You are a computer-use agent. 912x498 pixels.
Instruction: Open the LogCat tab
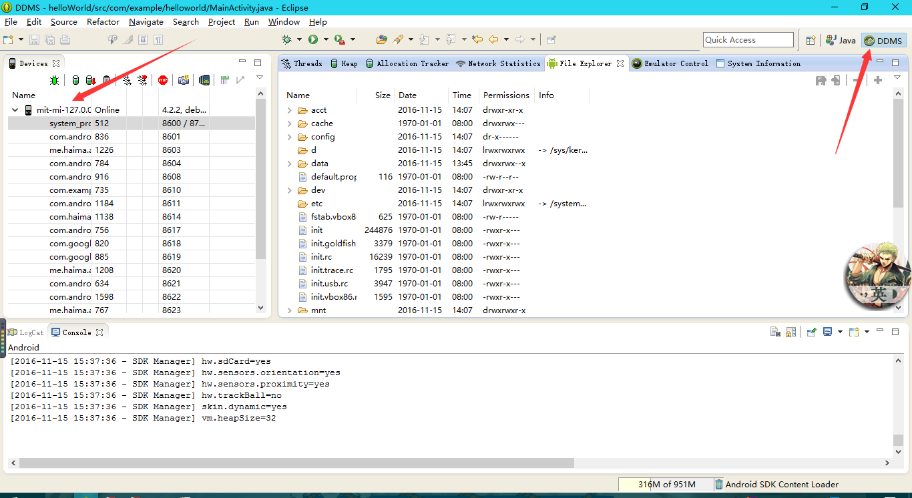tap(27, 332)
